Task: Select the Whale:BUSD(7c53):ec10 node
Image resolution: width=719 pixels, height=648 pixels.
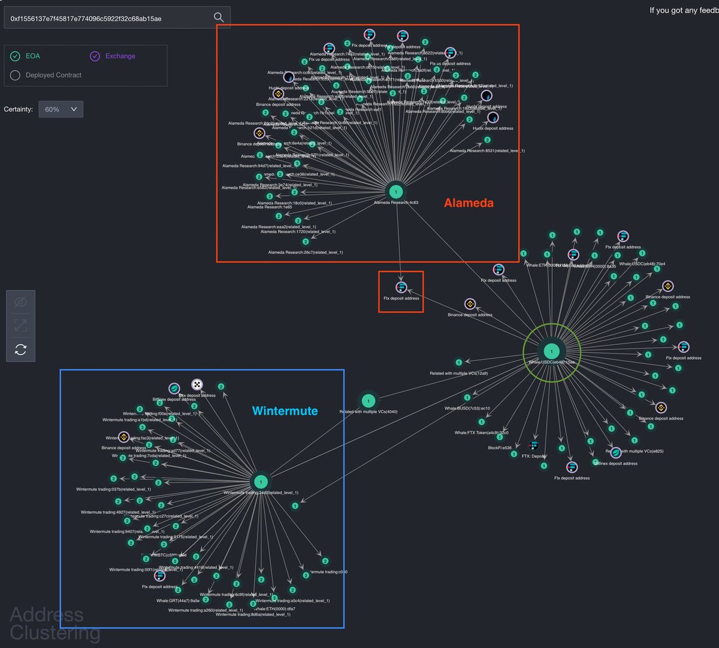Action: click(x=467, y=397)
